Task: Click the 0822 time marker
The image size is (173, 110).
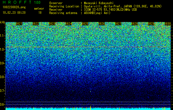Action: pyautogui.click(x=35, y=24)
